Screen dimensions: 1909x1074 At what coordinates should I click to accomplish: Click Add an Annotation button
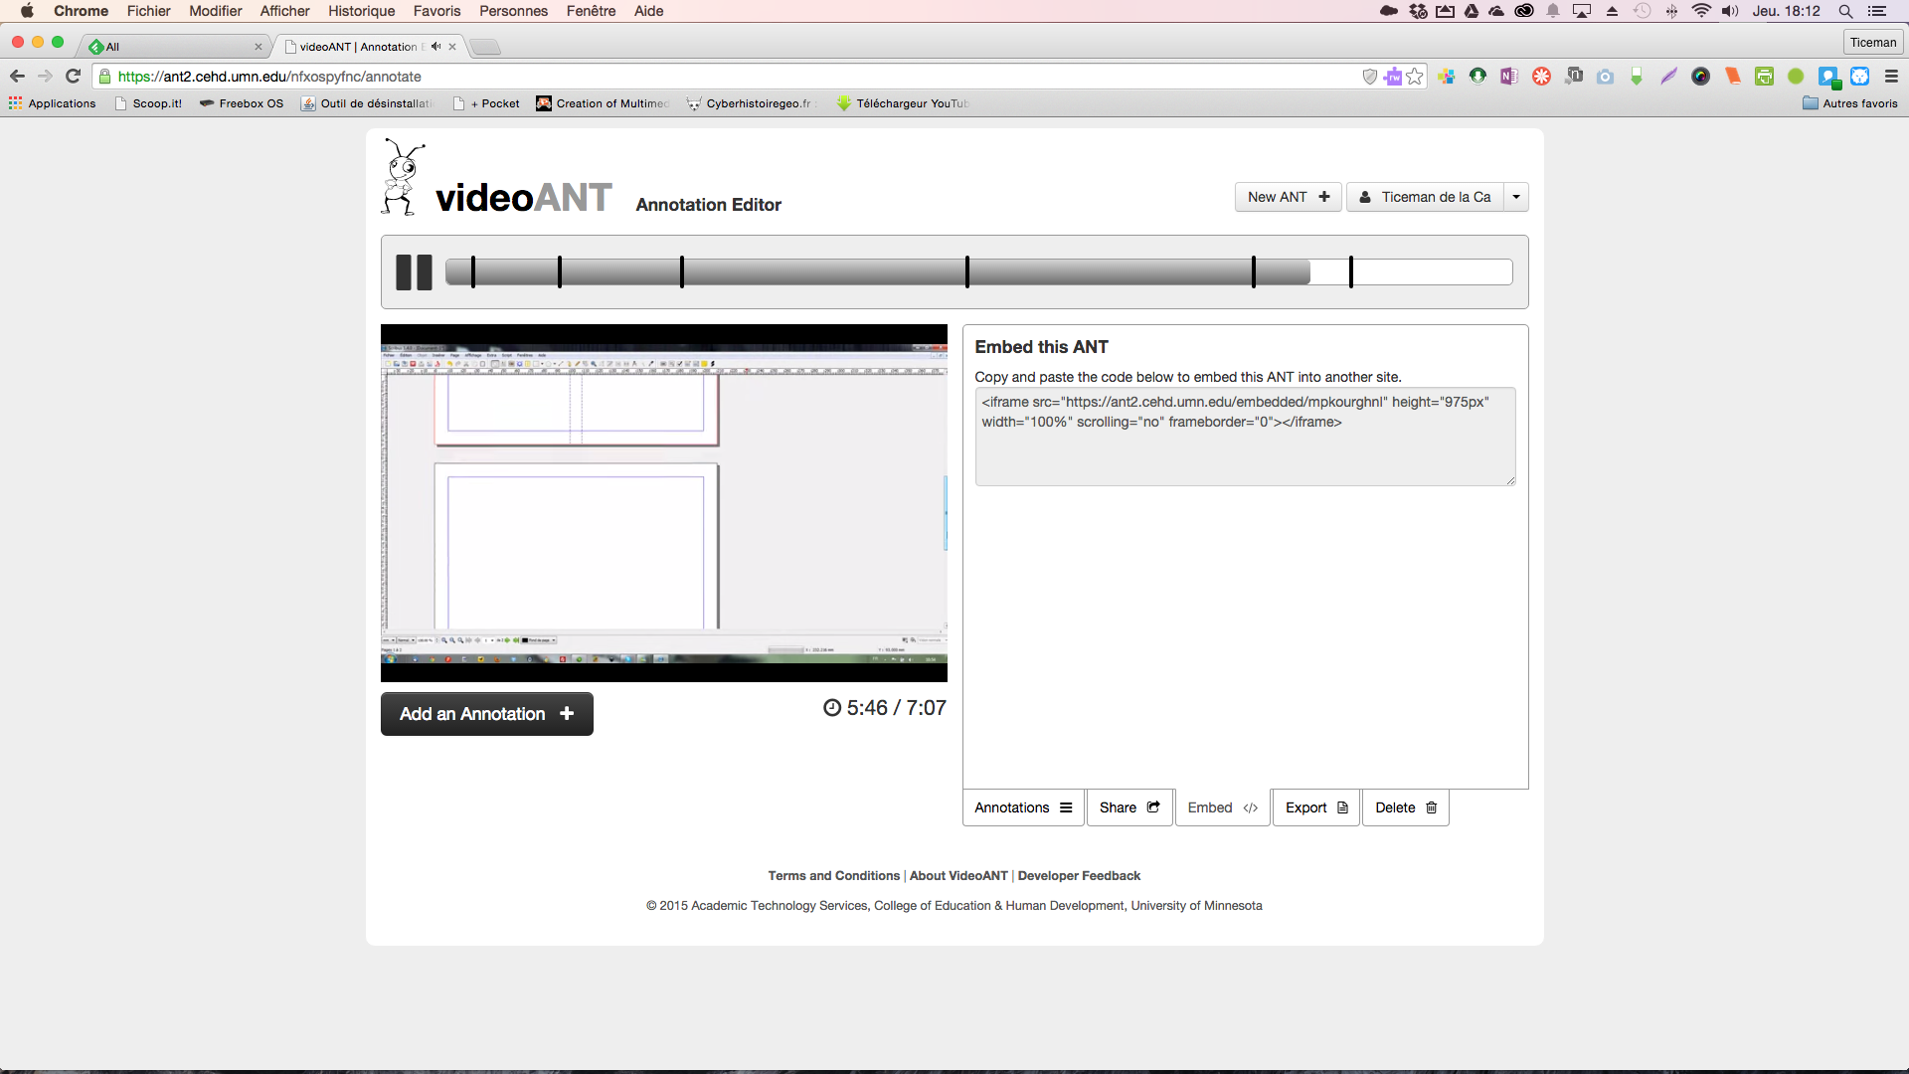487,714
